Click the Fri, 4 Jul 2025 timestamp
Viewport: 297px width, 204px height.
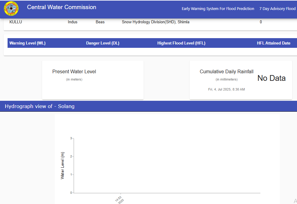tap(227, 89)
